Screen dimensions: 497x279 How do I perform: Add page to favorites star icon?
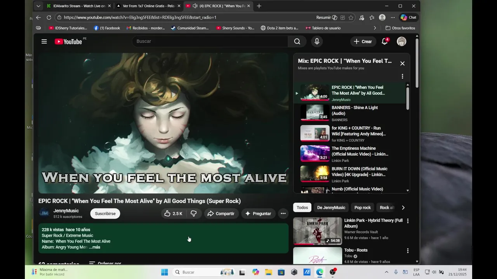(351, 17)
